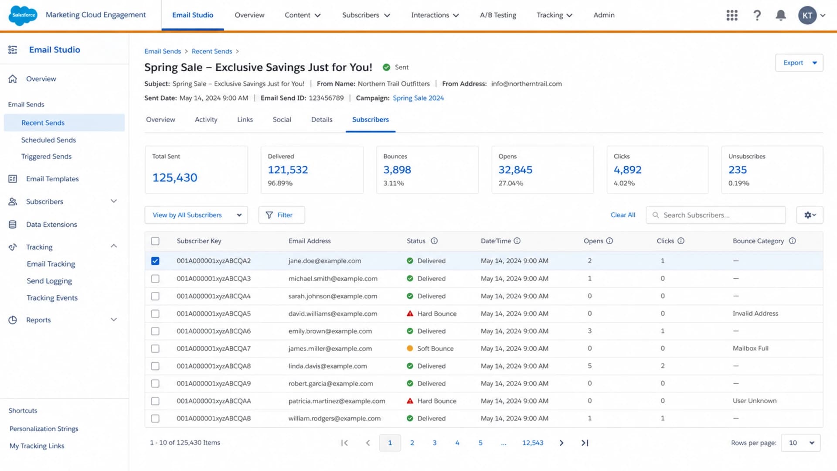
Task: Check the sarah.johnson@example.com row checkbox
Action: click(155, 296)
